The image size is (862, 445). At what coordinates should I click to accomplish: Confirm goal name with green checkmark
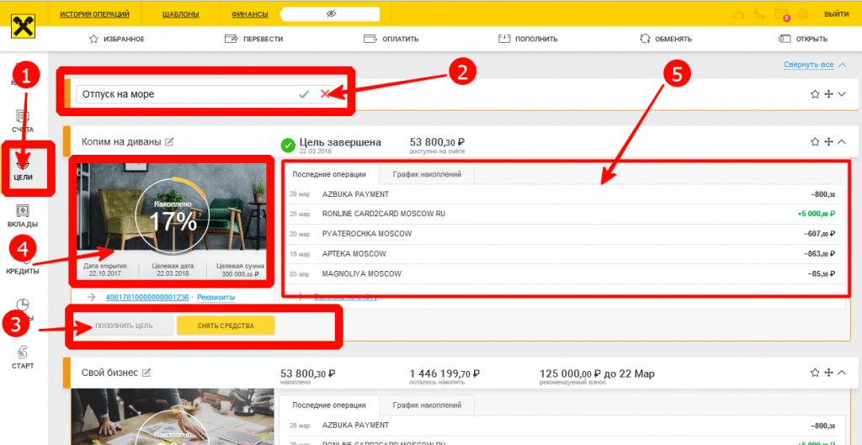point(304,94)
